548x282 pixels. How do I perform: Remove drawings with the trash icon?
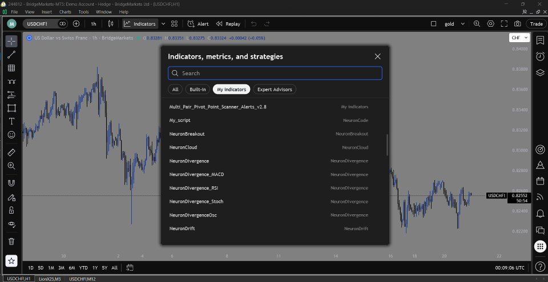point(11,241)
